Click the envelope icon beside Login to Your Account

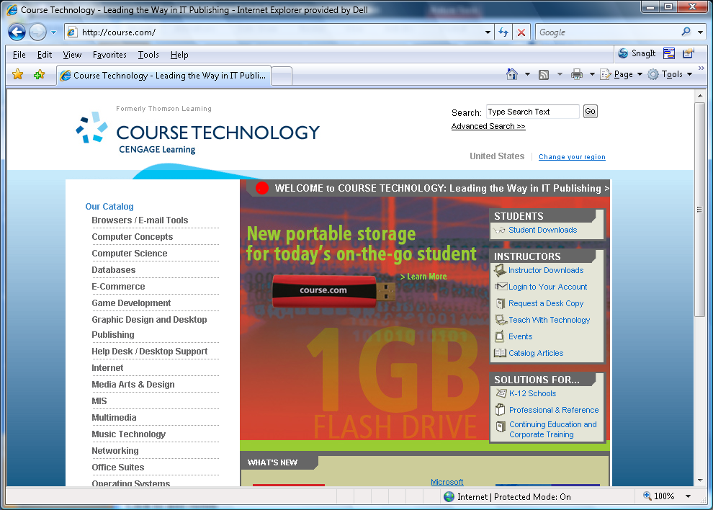501,286
